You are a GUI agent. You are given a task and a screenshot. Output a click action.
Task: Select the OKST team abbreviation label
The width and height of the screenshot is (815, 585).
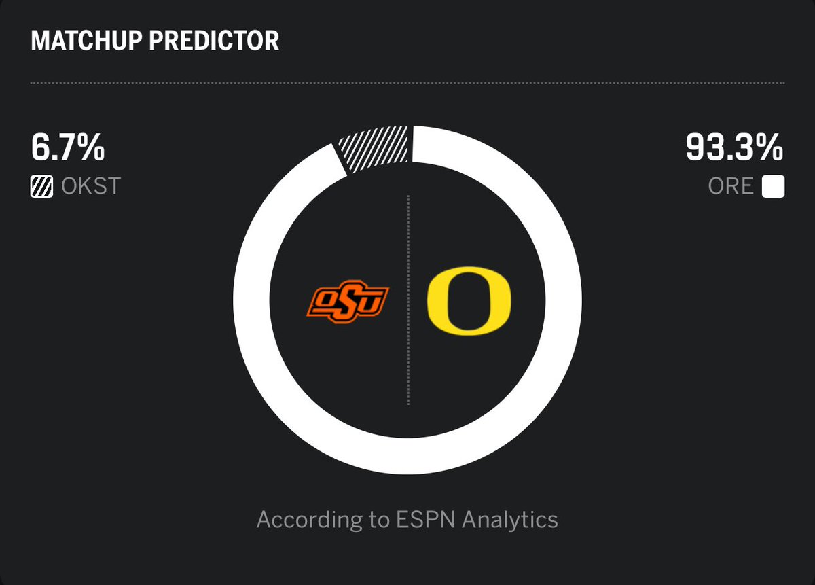90,186
